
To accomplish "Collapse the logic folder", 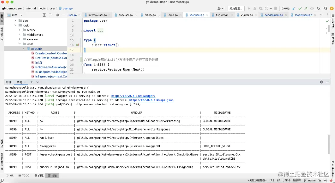I will click(x=15, y=25).
